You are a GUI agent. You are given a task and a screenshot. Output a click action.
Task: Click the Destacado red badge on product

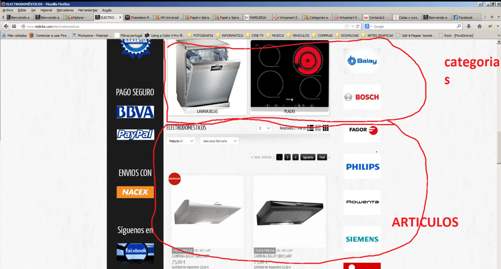tap(174, 178)
